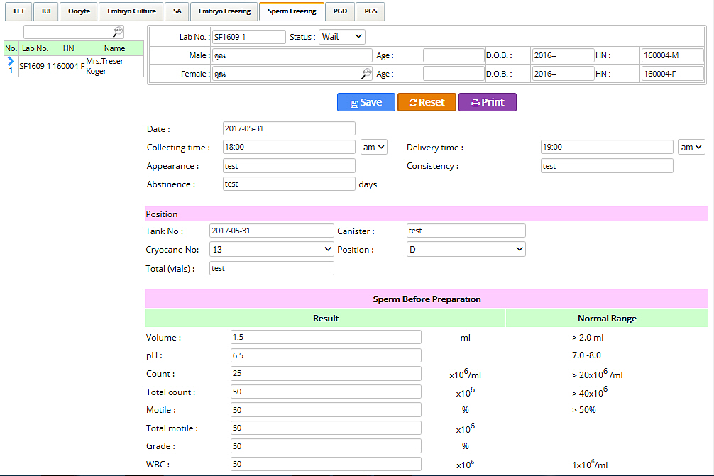Click the Female D.O.B. field
This screenshot has height=476, width=714.
(563, 74)
